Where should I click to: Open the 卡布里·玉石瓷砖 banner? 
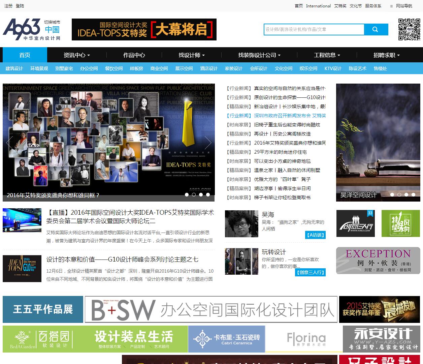coord(227,339)
